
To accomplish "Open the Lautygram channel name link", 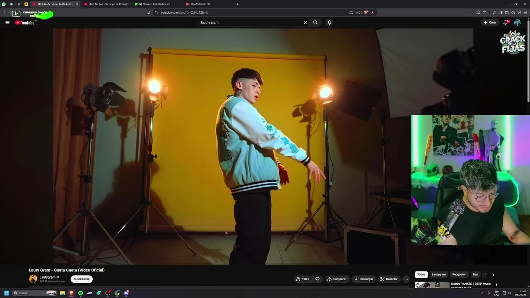I will (48, 277).
